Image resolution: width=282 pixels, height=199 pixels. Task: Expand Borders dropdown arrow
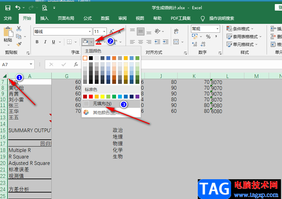[76, 42]
